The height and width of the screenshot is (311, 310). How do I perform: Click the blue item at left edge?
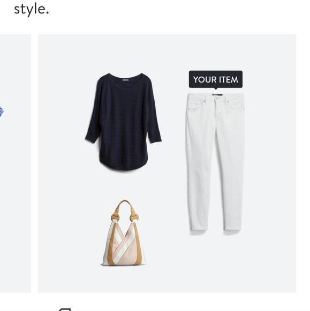point(2,112)
